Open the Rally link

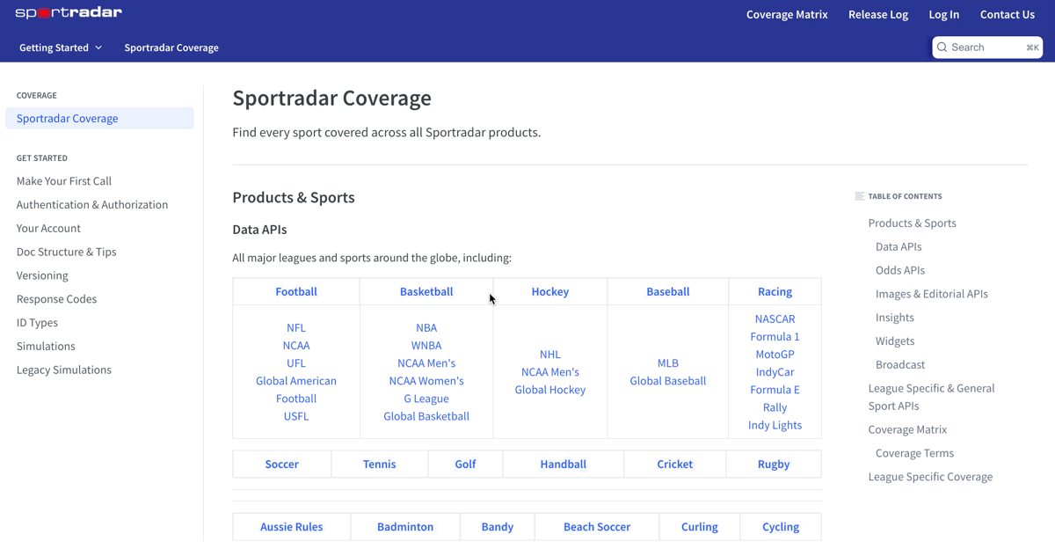point(775,407)
